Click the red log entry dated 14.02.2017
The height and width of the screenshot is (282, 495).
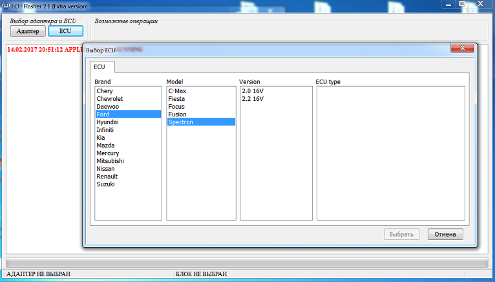coord(44,50)
